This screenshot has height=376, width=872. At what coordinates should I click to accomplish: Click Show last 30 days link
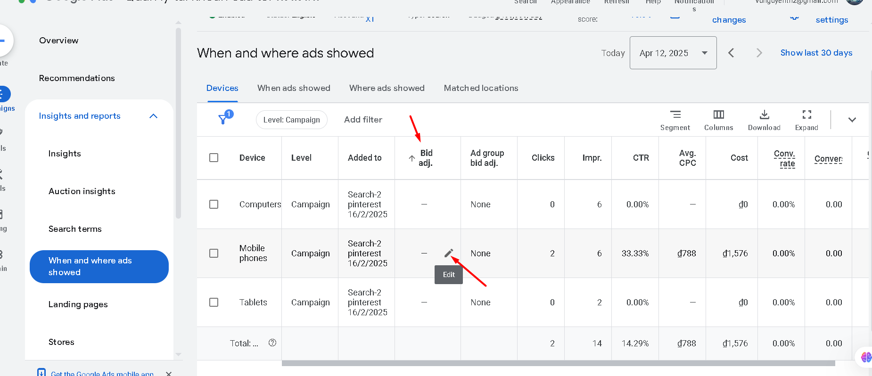[816, 53]
